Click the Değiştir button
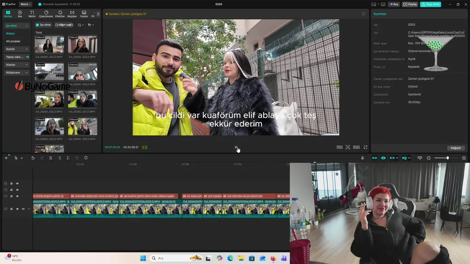This screenshot has height=264, width=470. pos(456,148)
